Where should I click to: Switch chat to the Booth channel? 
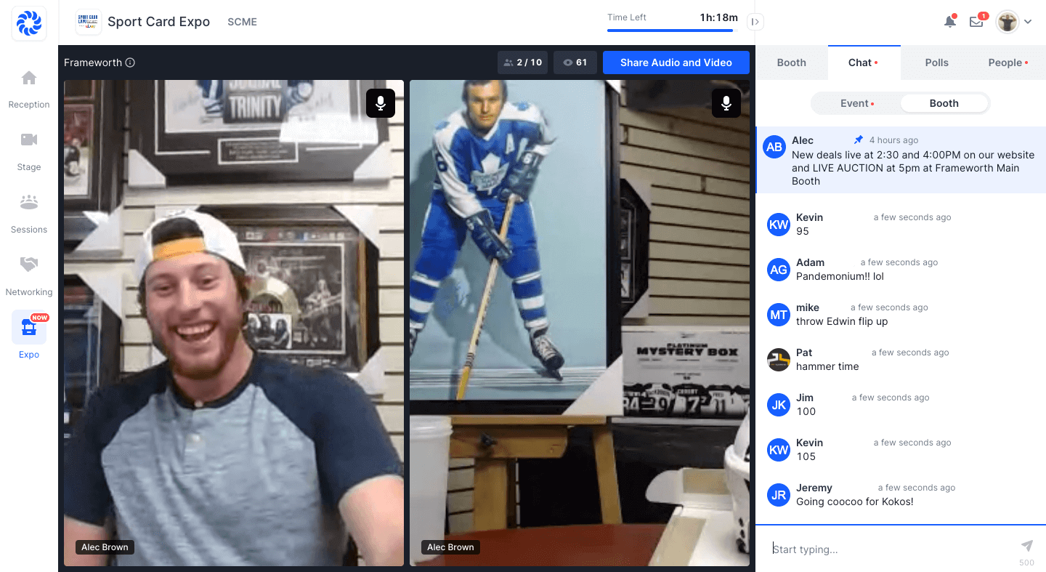click(x=944, y=103)
